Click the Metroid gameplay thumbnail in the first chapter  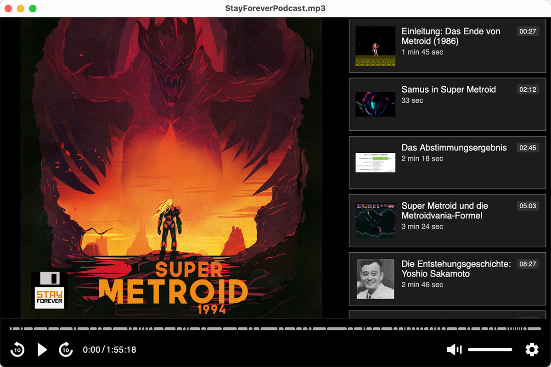pyautogui.click(x=375, y=46)
